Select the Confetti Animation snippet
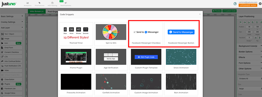The height and width of the screenshot is (97, 262). point(111,84)
